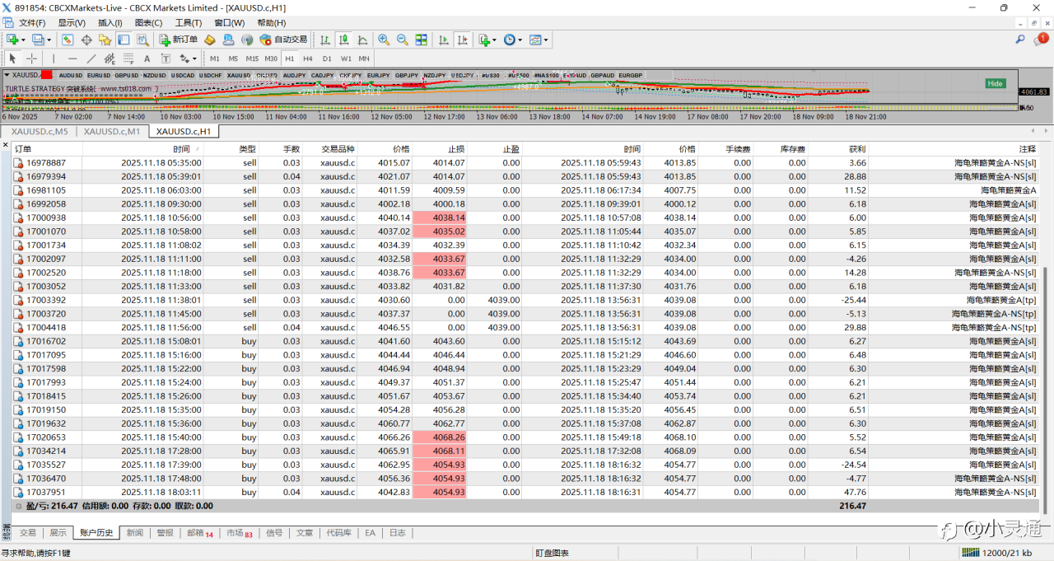Select the trendline drawing tool

pyautogui.click(x=91, y=58)
